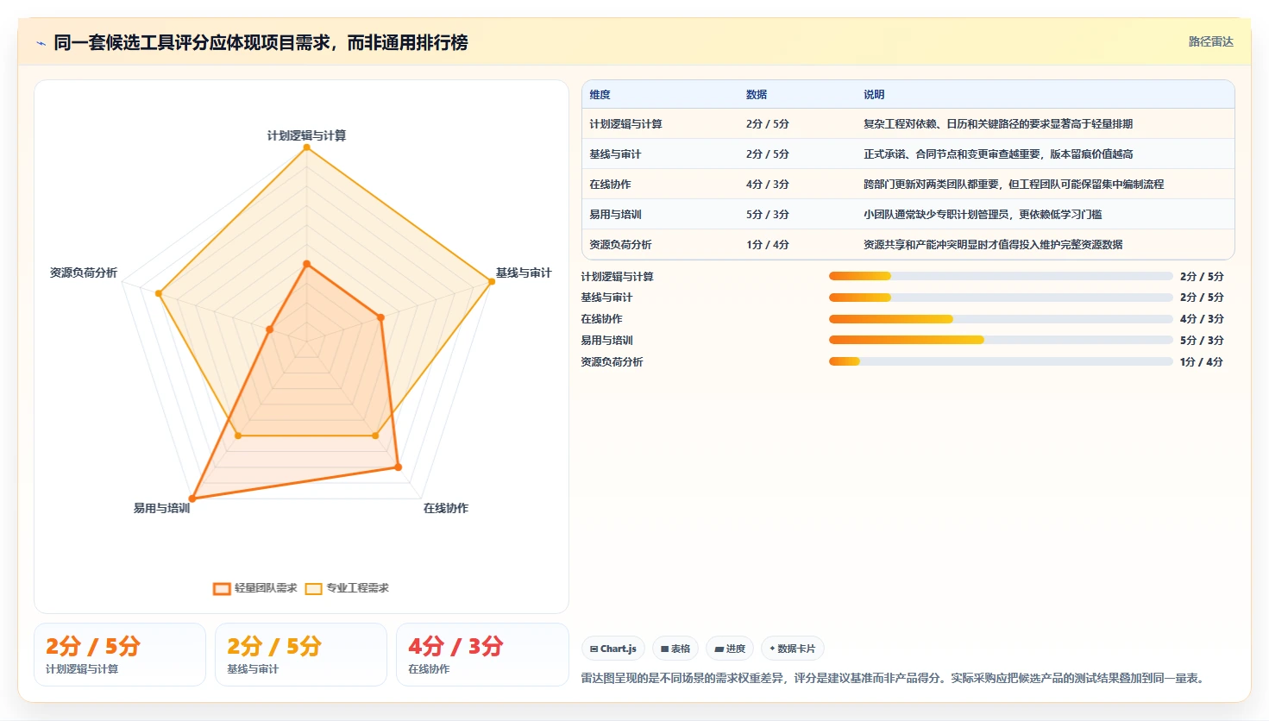
Task: Click the 维度 column header
Action: pos(600,95)
